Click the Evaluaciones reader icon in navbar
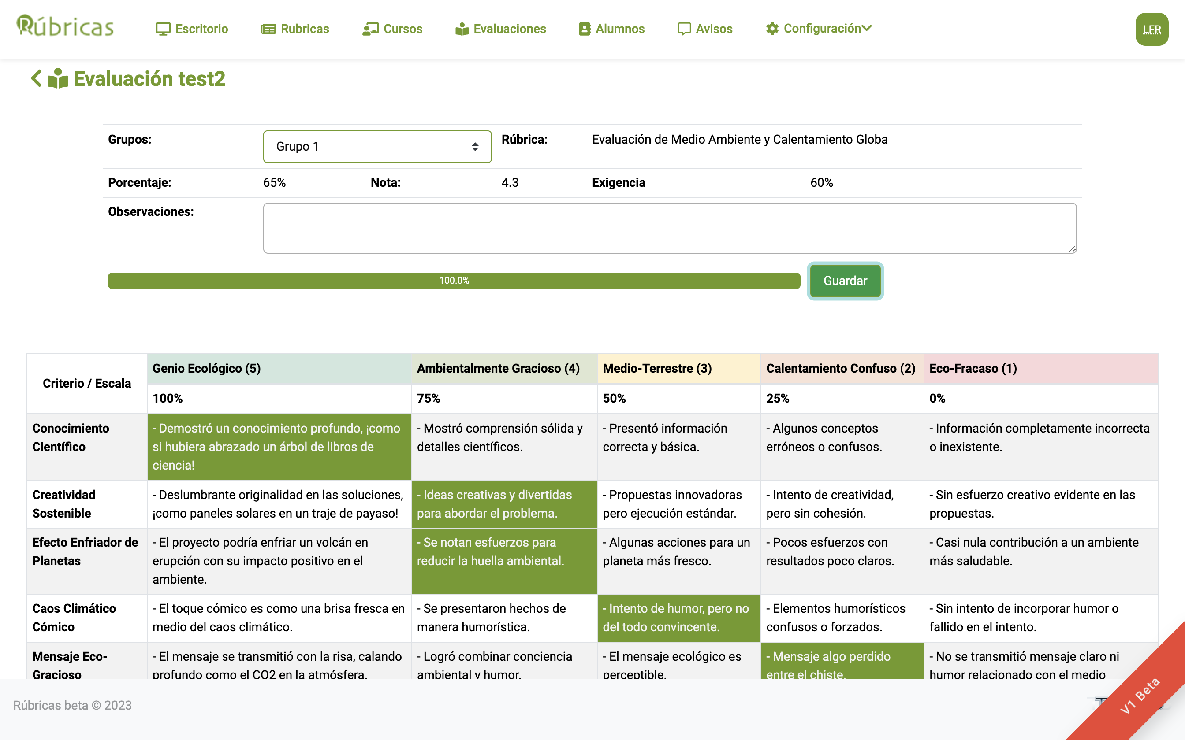 click(462, 29)
